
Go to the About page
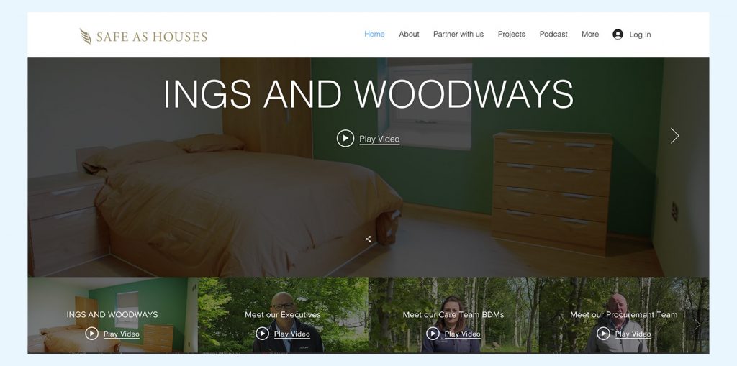click(409, 35)
